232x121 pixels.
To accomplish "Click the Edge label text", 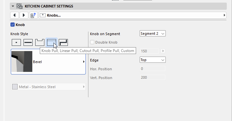I will [x=94, y=60].
